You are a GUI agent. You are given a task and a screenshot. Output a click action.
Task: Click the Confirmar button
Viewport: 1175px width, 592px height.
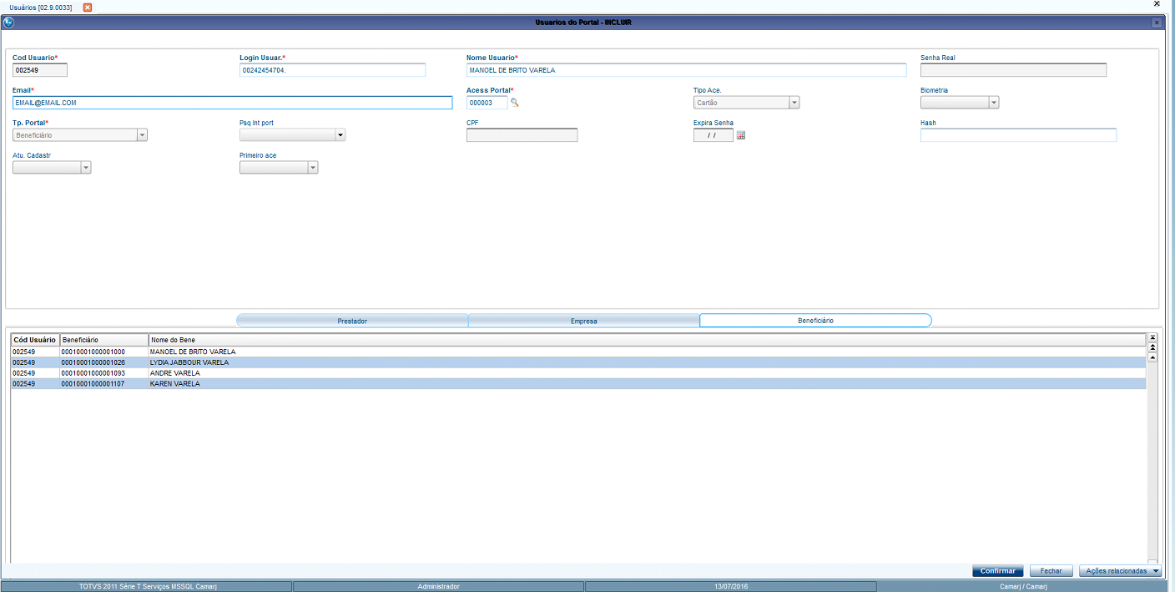click(998, 571)
